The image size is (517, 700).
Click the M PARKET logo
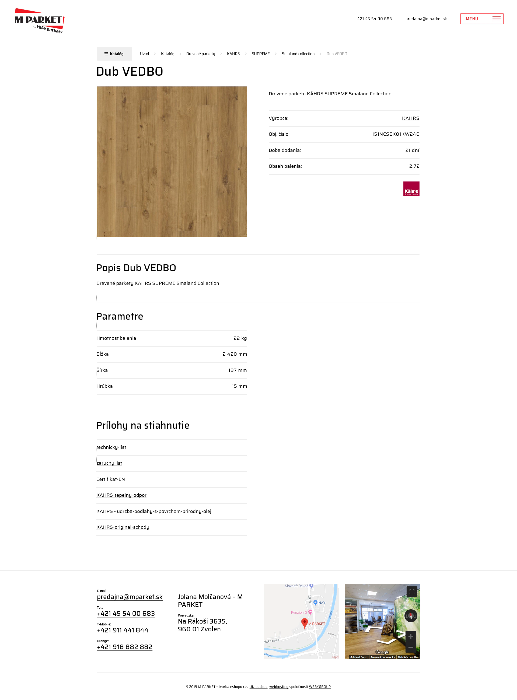39,21
